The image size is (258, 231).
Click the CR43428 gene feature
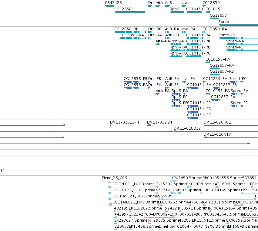(109, 6)
